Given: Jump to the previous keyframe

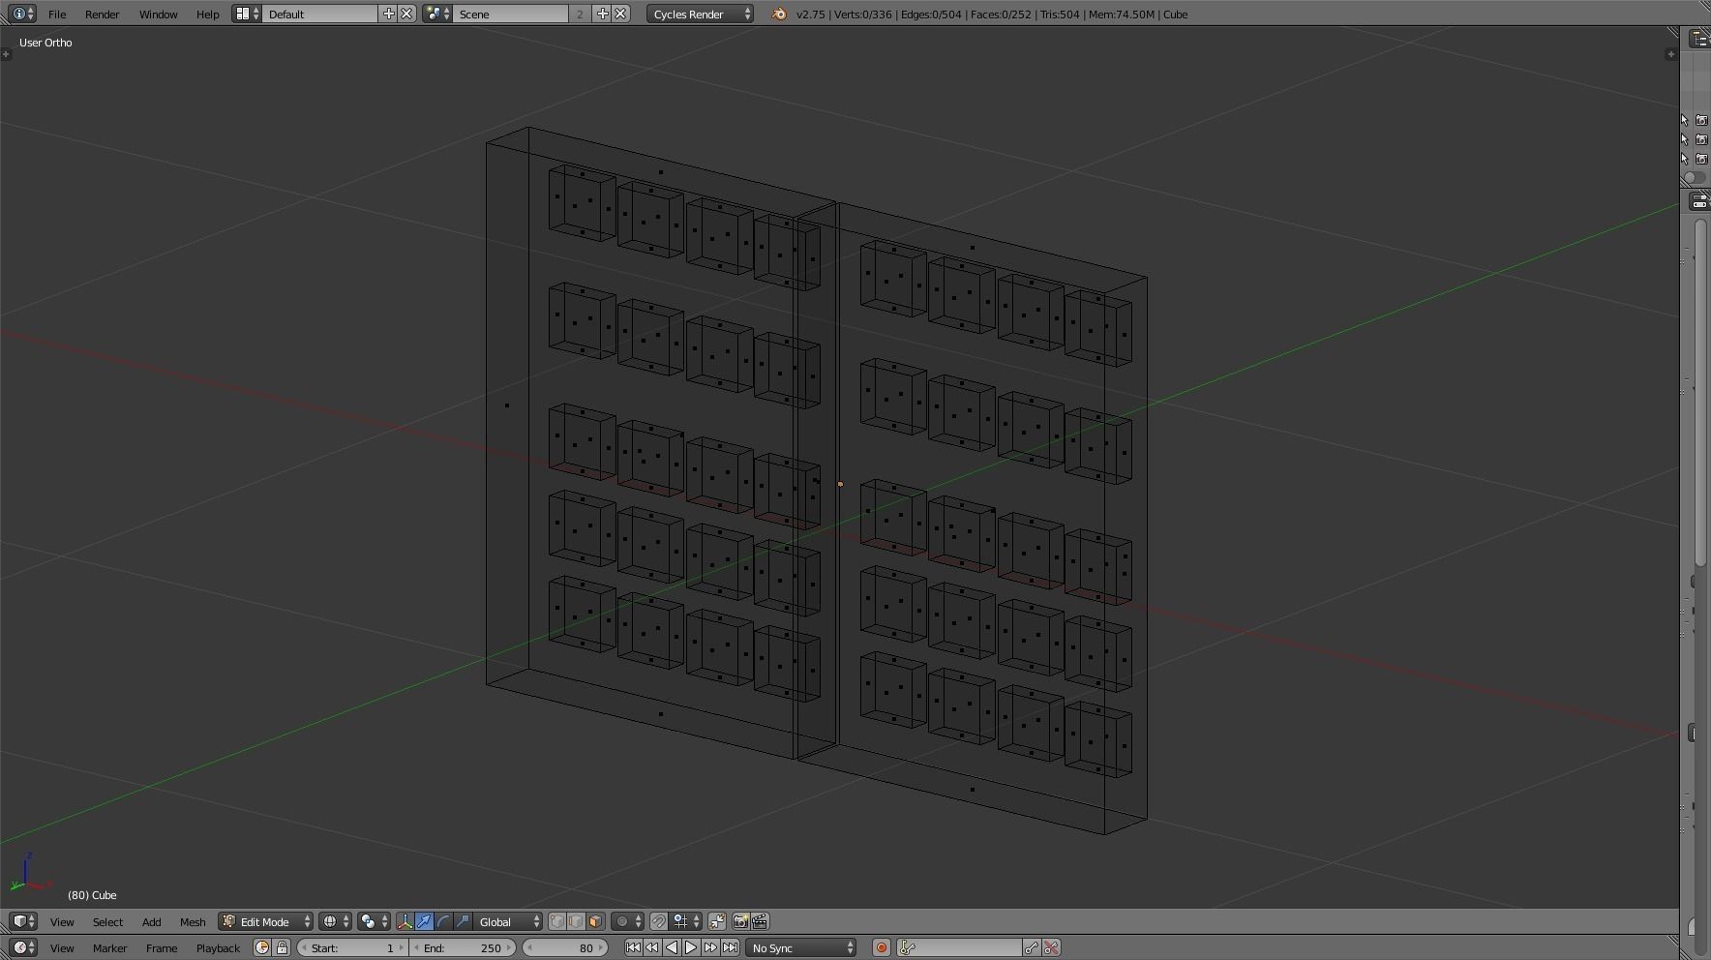Looking at the screenshot, I should (x=652, y=947).
